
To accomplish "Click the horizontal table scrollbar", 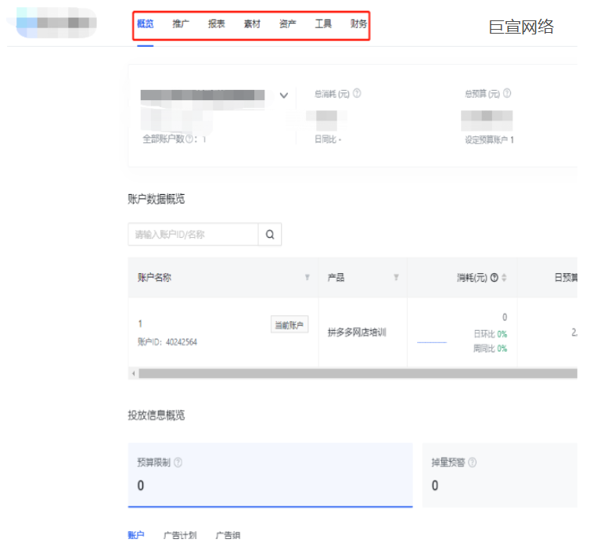I will pyautogui.click(x=358, y=373).
